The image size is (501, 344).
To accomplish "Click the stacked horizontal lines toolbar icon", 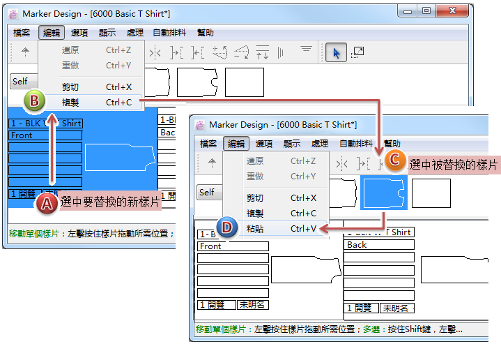I will [306, 50].
